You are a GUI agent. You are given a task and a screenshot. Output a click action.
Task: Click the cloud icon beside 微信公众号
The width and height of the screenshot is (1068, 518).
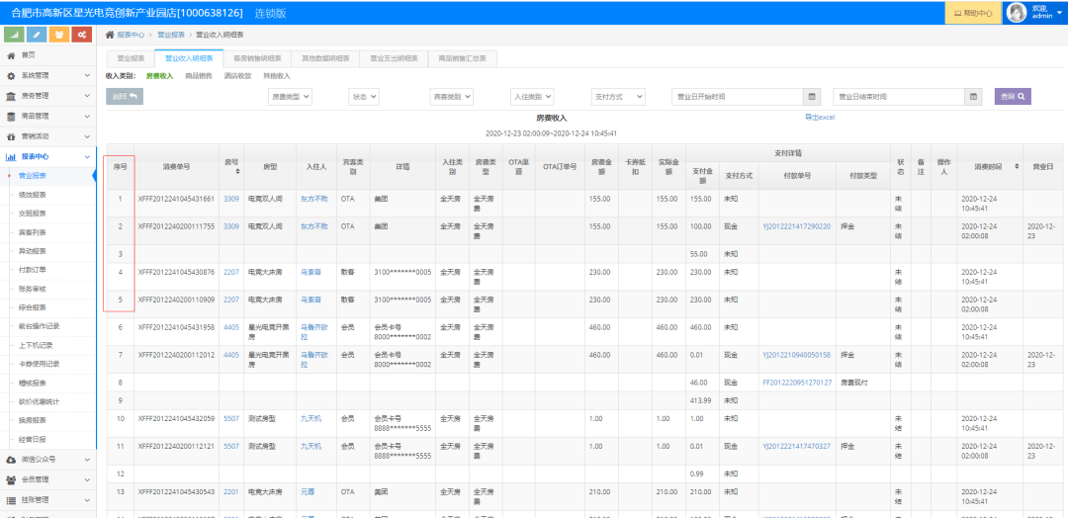(11, 460)
